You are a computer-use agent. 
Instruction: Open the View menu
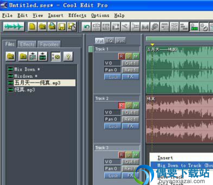point(38,15)
